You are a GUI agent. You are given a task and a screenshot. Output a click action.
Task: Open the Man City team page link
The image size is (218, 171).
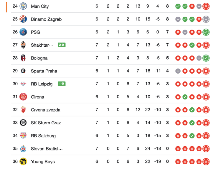pyautogui.click(x=40, y=6)
